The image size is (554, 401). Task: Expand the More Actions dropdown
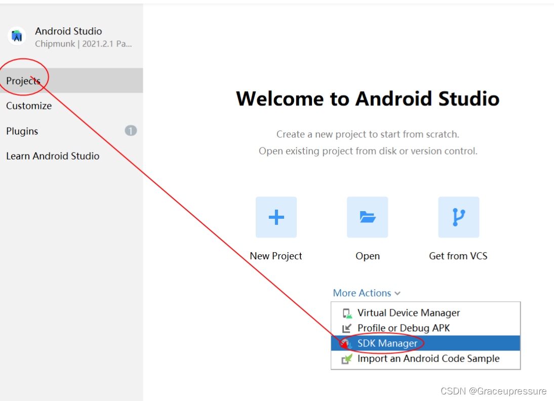[367, 293]
